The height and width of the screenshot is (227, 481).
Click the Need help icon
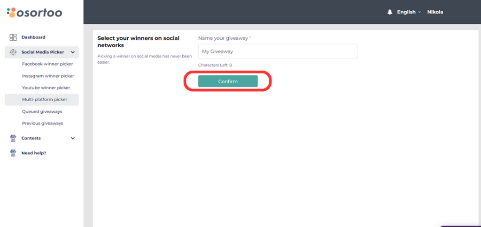tap(13, 153)
